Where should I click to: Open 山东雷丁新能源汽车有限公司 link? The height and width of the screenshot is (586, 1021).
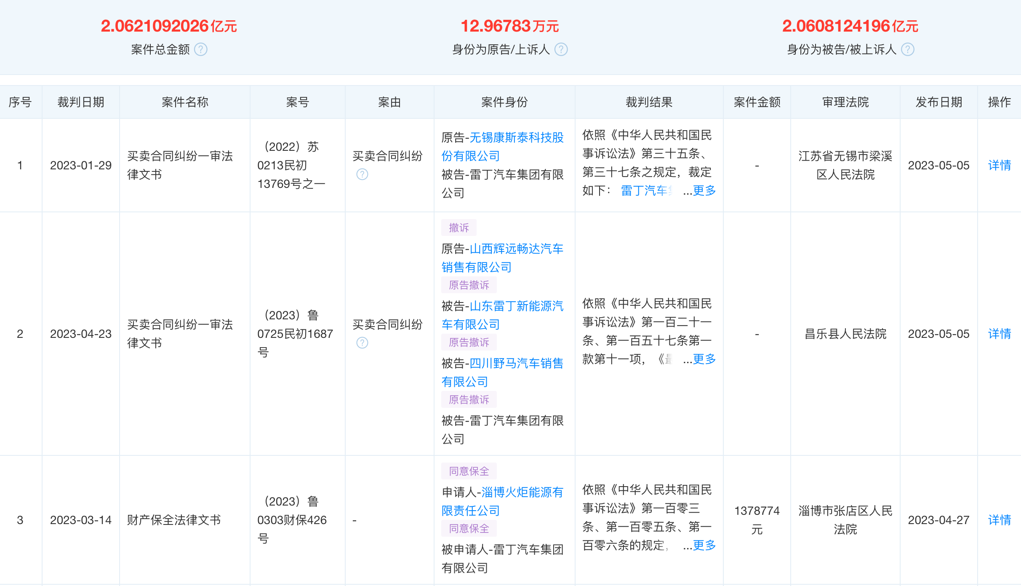[502, 315]
